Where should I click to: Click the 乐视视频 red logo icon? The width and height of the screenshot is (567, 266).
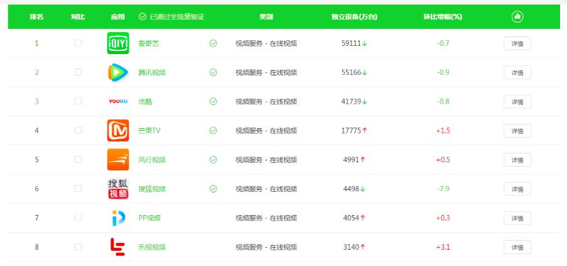pyautogui.click(x=118, y=247)
